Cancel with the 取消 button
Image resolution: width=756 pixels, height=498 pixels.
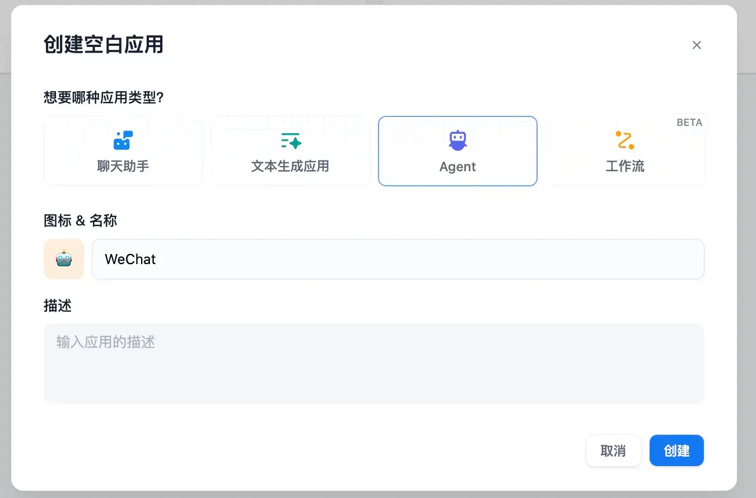tap(613, 450)
